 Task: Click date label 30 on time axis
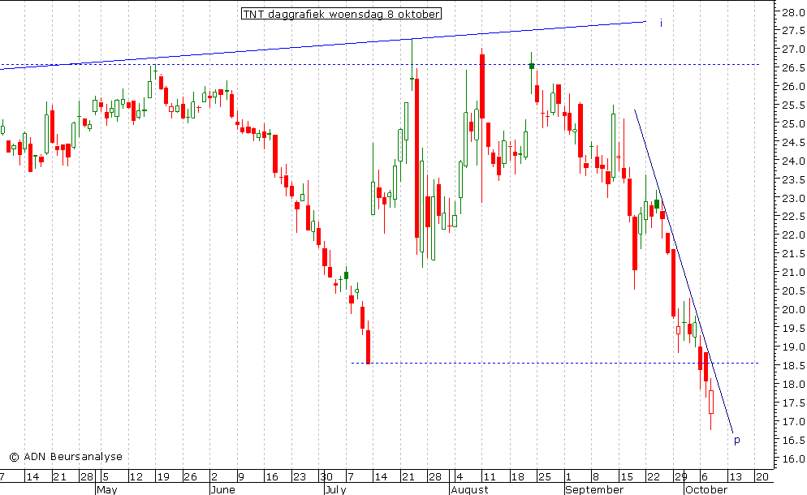326,476
